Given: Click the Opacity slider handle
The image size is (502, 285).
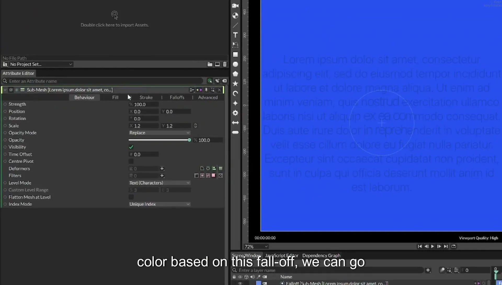Looking at the screenshot, I should point(189,140).
